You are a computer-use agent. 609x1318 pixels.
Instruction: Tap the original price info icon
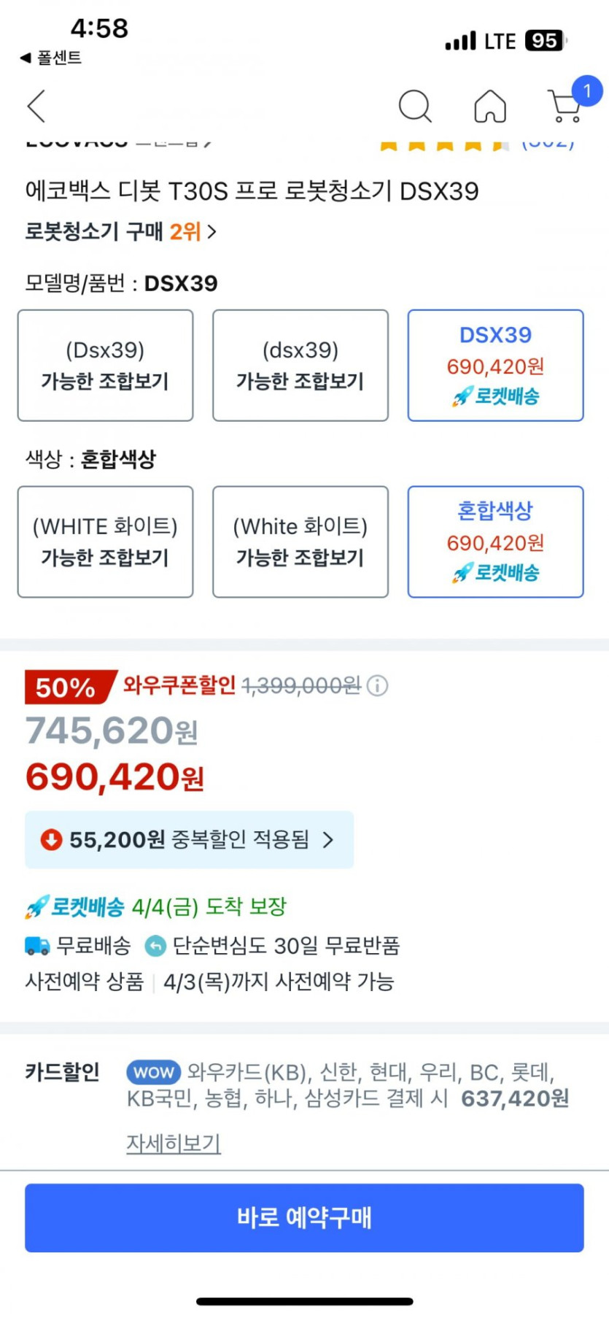pyautogui.click(x=377, y=685)
